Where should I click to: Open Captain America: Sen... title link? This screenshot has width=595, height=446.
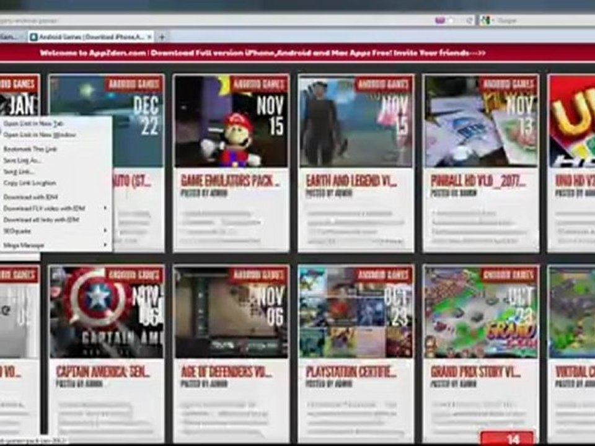(x=103, y=372)
